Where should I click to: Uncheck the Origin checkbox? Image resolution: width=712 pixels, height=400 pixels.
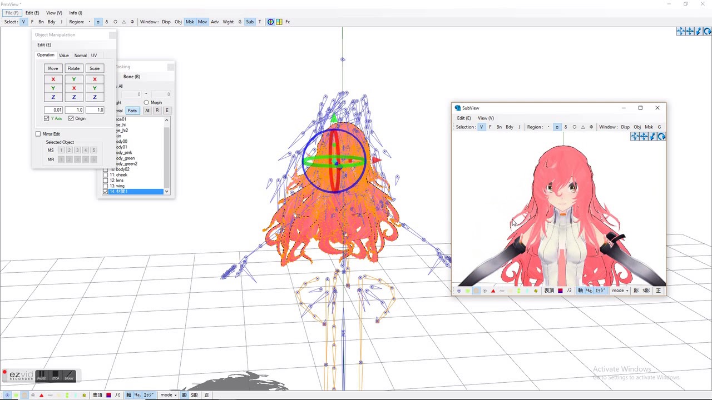[x=71, y=118]
